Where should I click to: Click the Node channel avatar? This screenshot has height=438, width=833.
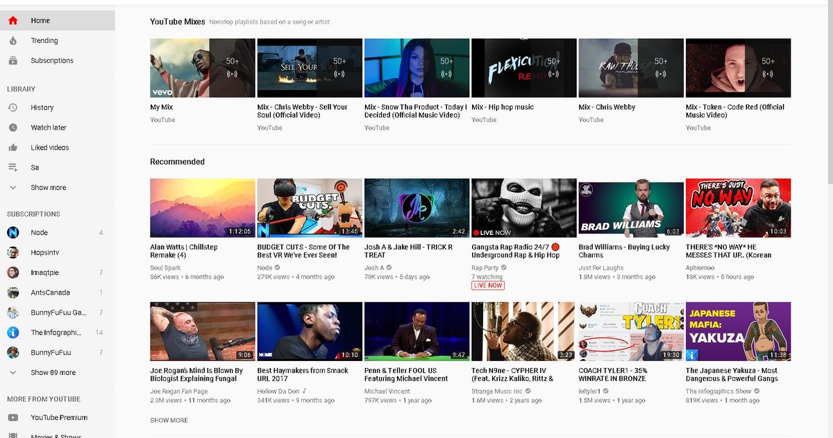click(x=12, y=233)
